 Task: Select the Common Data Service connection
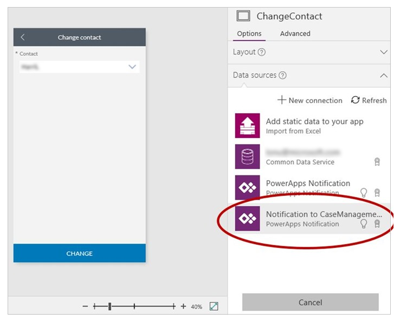[x=309, y=156]
